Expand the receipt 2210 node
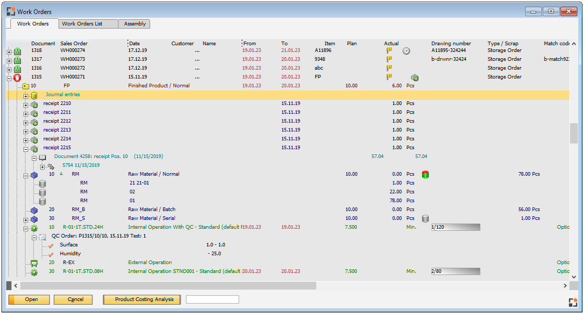Screen dimensions: 583x314 tap(27, 103)
